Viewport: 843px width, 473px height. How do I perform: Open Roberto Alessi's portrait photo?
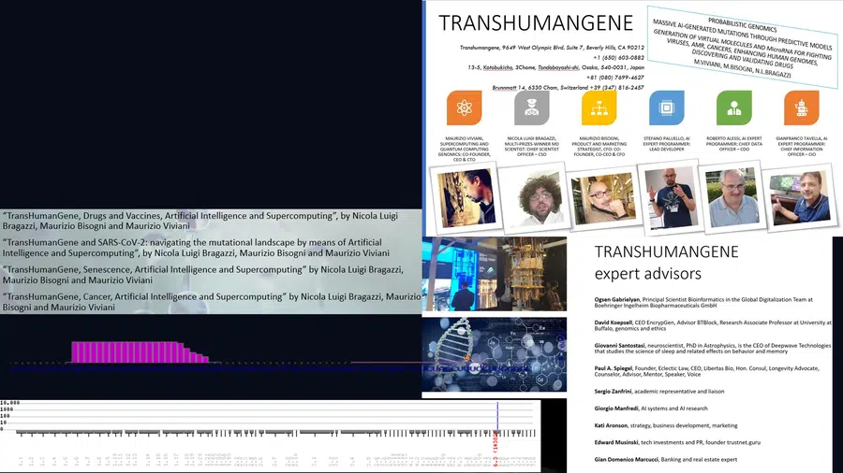732,196
